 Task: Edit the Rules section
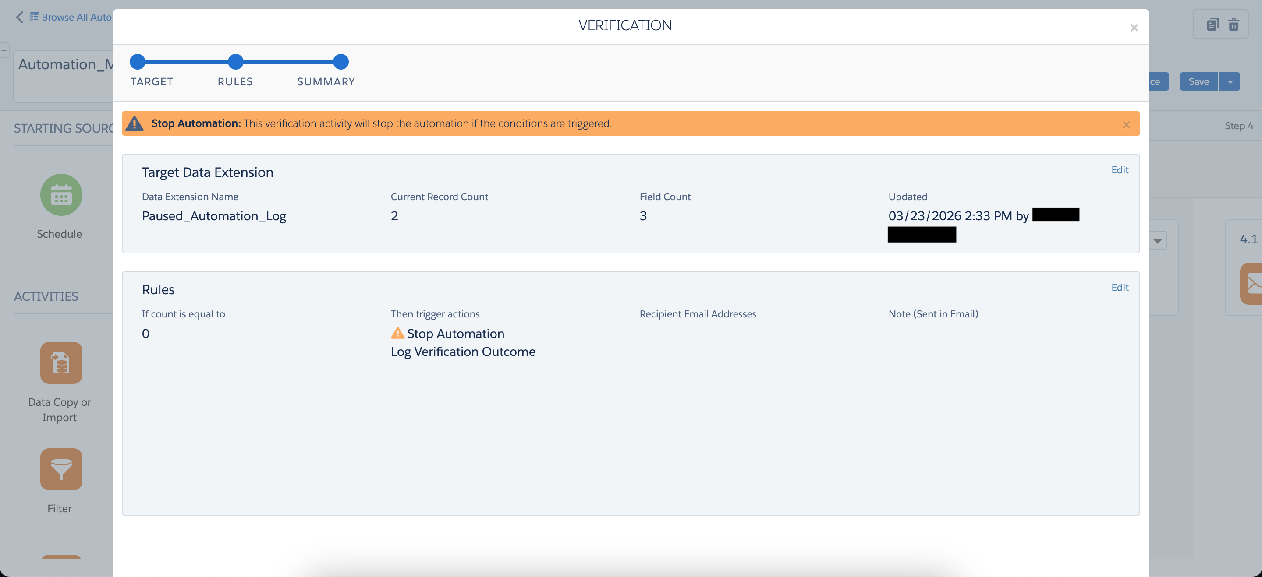click(1120, 287)
